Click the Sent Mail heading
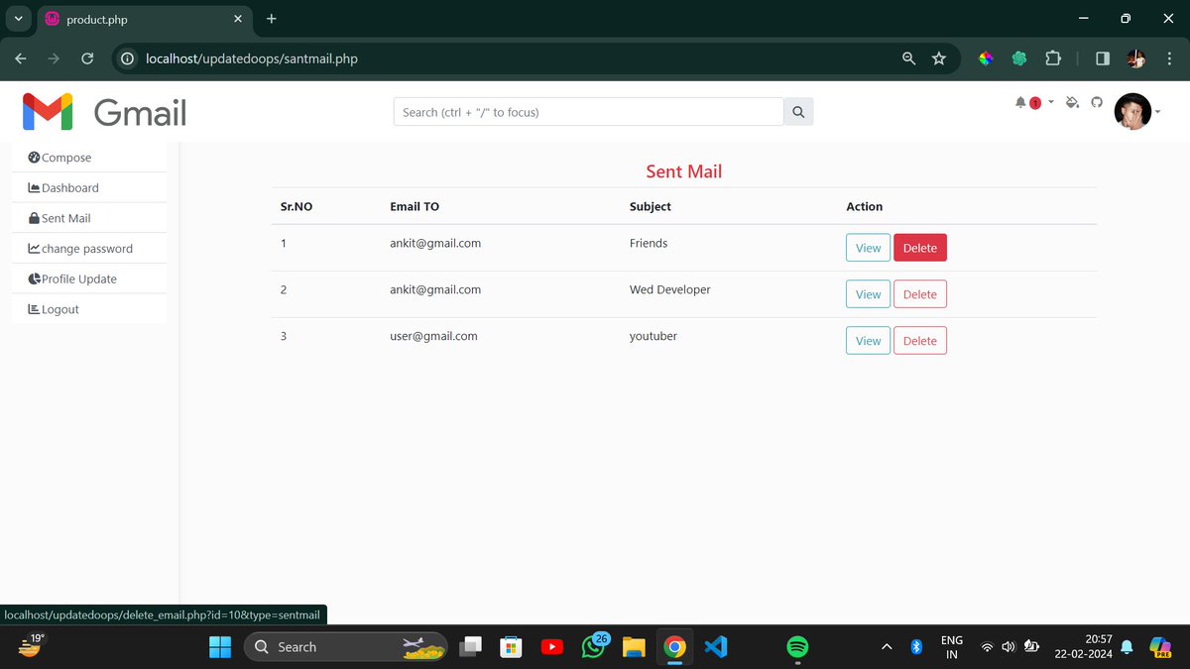 pos(684,171)
